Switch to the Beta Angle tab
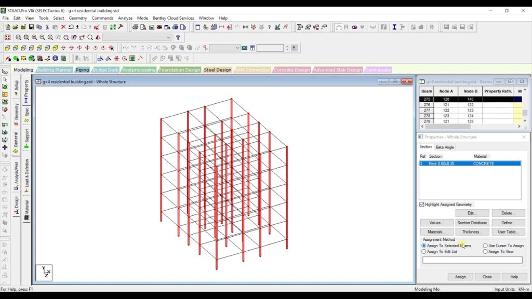 (x=445, y=147)
